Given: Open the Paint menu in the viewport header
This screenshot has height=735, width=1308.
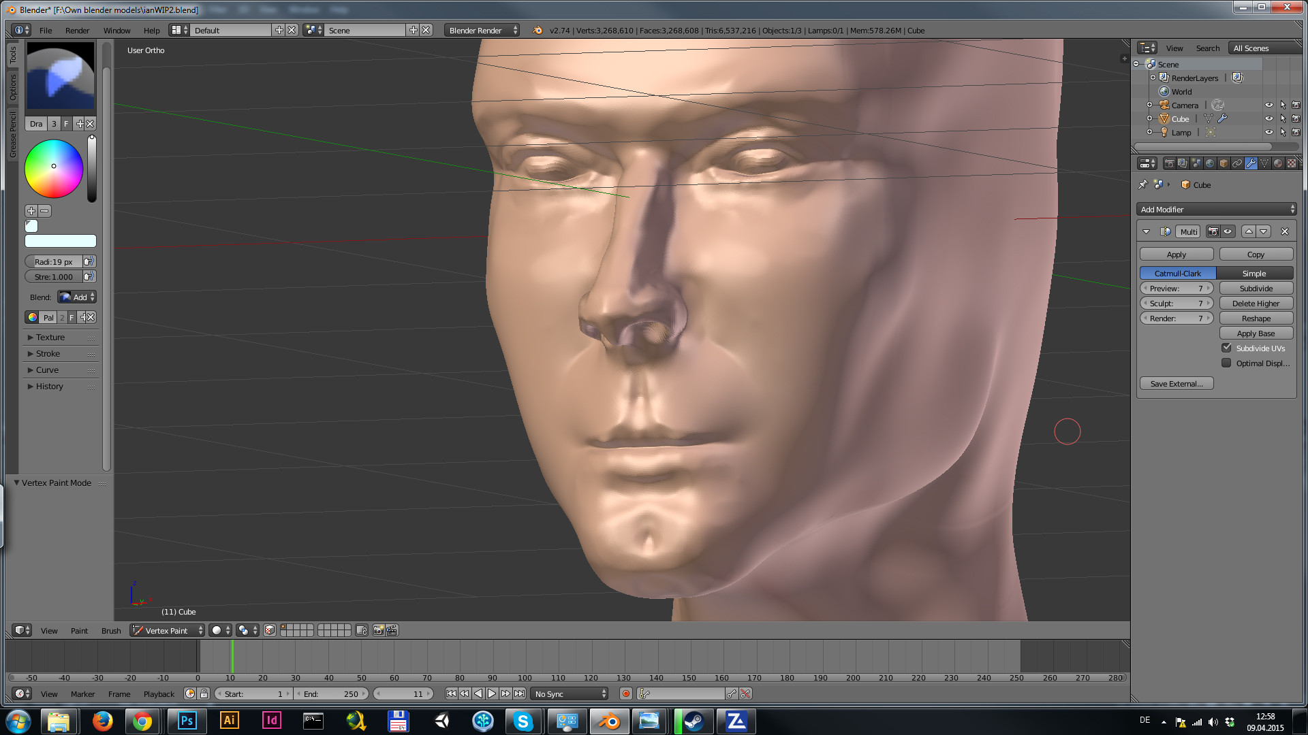Looking at the screenshot, I should click(x=79, y=630).
